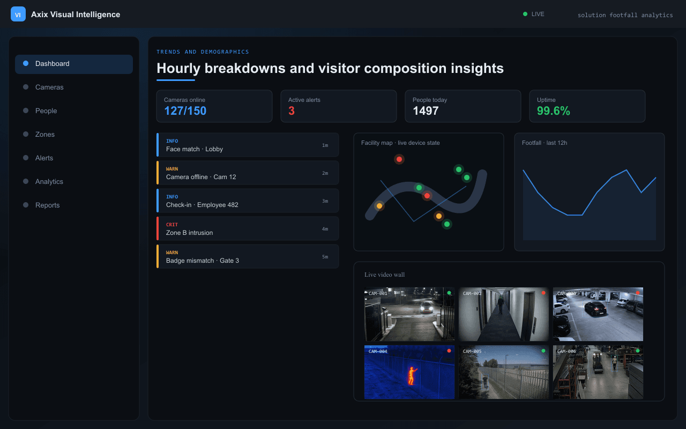The width and height of the screenshot is (686, 429).
Task: Open the People sidebar item
Action: (x=74, y=111)
